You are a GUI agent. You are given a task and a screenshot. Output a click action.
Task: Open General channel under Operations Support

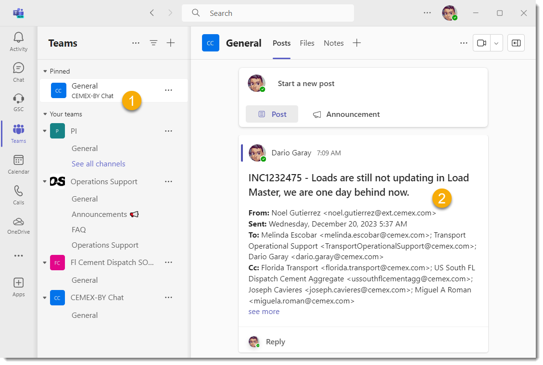coord(85,199)
